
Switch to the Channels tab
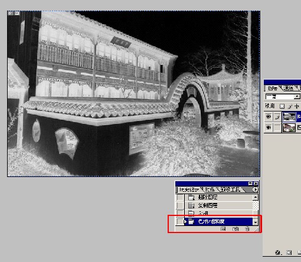(289, 89)
